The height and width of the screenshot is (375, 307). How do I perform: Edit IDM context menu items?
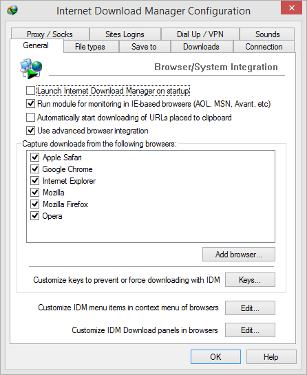coord(250,308)
